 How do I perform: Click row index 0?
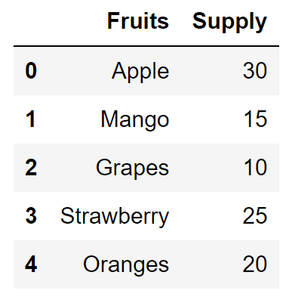point(31,71)
